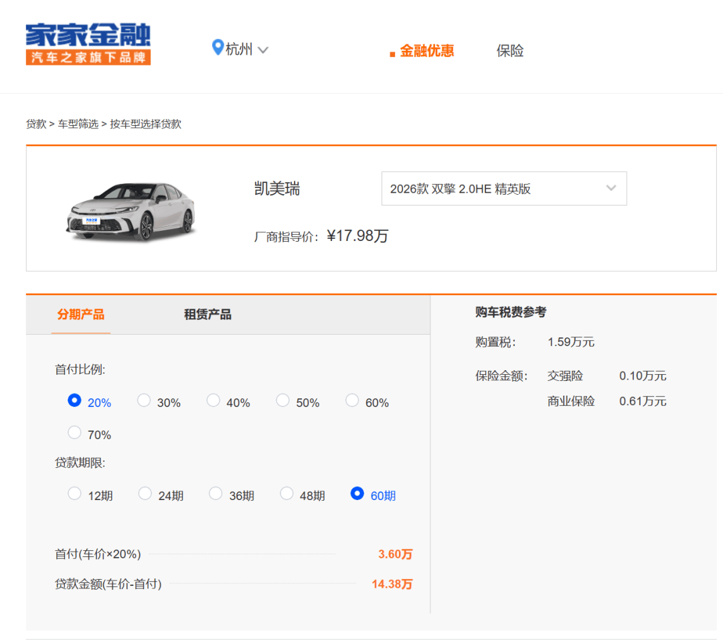Viewport: 723px width, 640px height.
Task: Click the 车型筛选 breadcrumb link
Action: [78, 124]
